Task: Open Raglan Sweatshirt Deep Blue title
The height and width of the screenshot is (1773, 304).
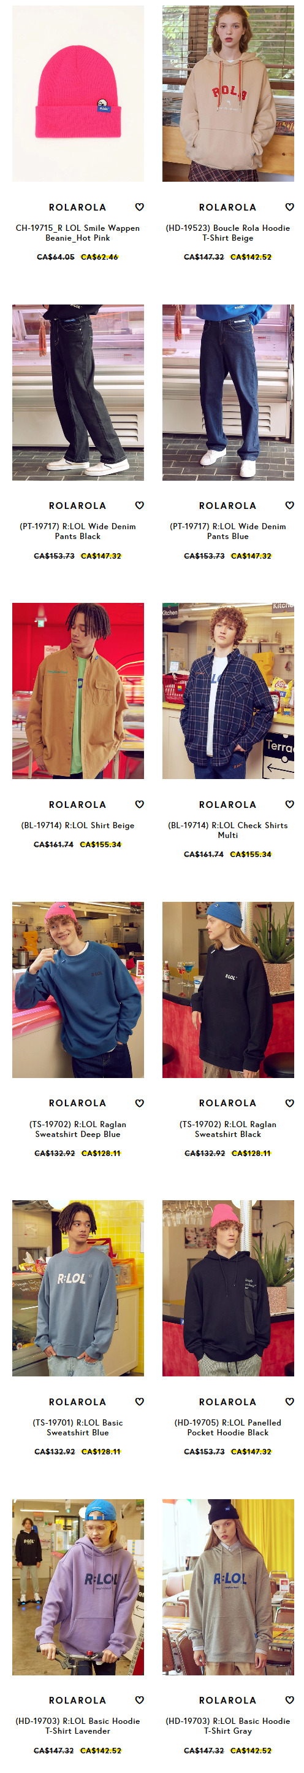Action: pyautogui.click(x=78, y=1129)
